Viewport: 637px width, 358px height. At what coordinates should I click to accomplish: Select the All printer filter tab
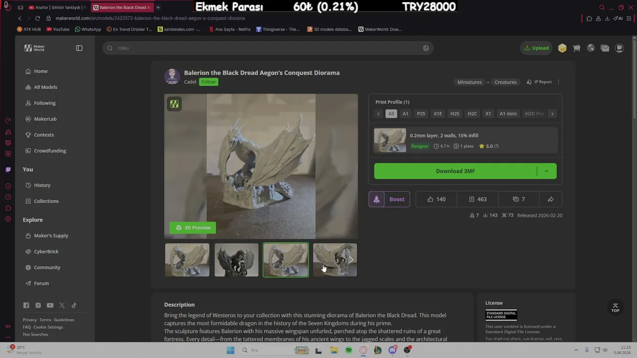tap(391, 114)
